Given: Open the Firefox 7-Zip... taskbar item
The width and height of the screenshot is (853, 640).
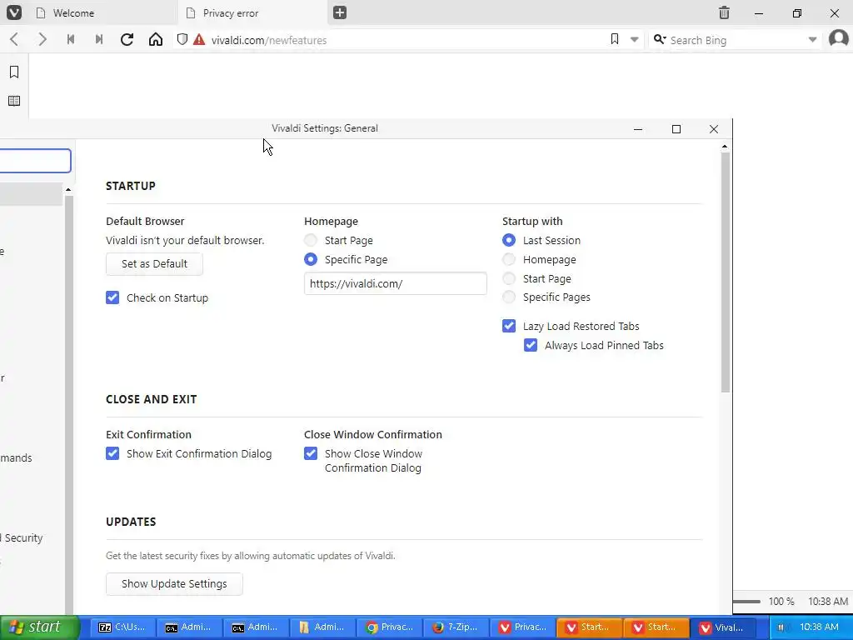Looking at the screenshot, I should coord(457,627).
